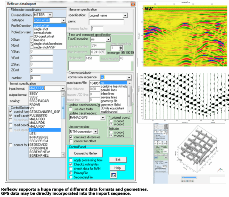
Task: Choose 'single shot/VSP' from data type list
Action: pos(46,47)
